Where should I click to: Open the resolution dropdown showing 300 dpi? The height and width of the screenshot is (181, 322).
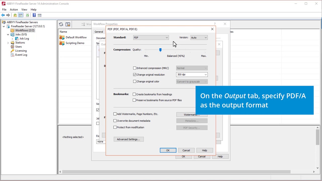(192, 75)
